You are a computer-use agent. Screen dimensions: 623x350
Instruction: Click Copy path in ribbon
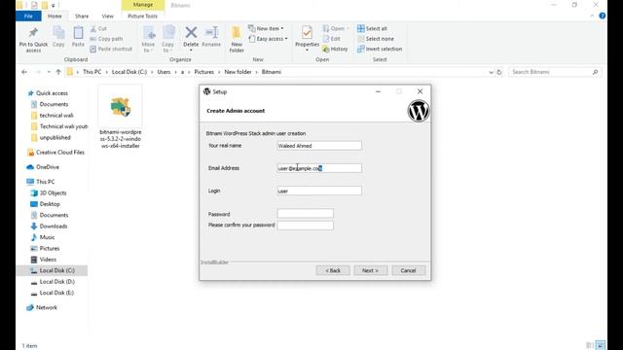click(106, 39)
